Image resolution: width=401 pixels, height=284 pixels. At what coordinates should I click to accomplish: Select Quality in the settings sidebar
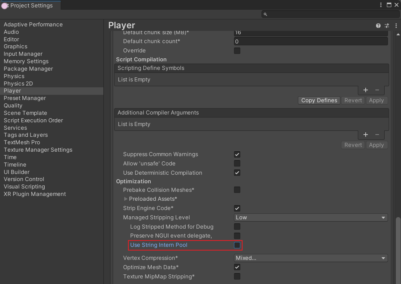[13, 106]
